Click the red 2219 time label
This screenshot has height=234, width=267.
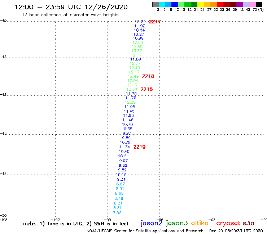139,147
